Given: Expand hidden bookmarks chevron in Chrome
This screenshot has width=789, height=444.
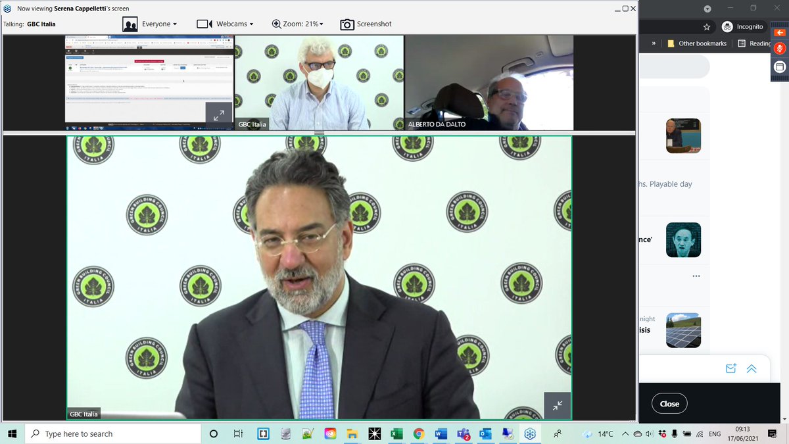Looking at the screenshot, I should coord(654,43).
